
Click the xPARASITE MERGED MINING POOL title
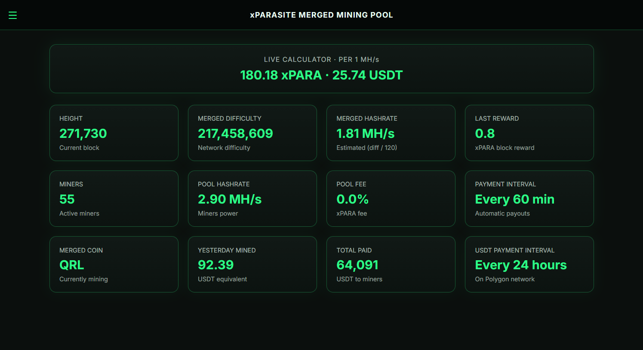point(321,15)
